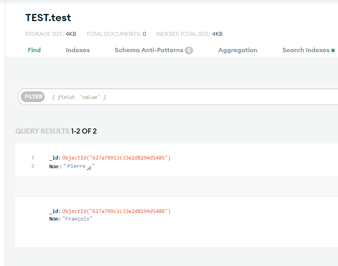Switch to the Indexes tab
This screenshot has width=338, height=266.
(78, 50)
